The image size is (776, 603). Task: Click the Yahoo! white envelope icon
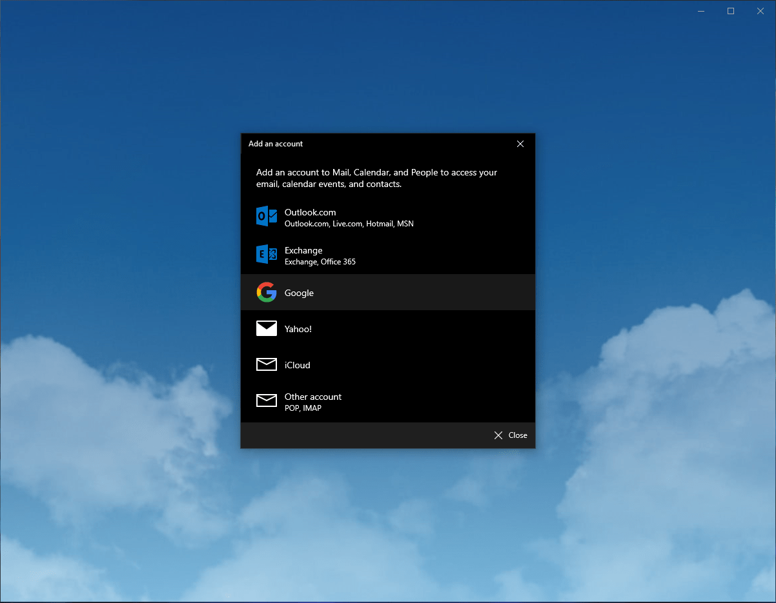tap(267, 329)
